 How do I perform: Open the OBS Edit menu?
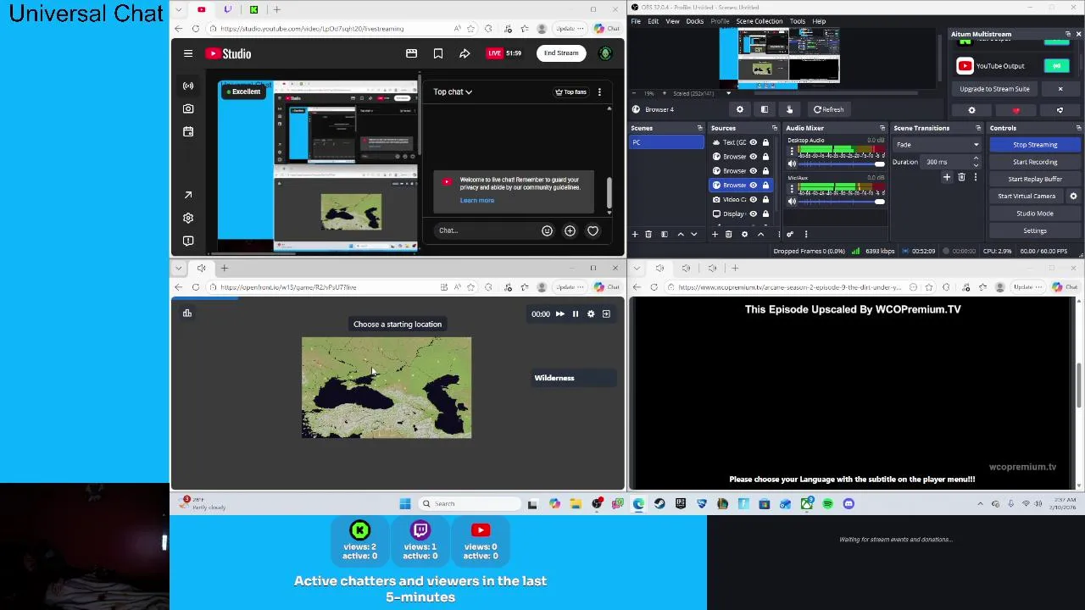click(654, 21)
